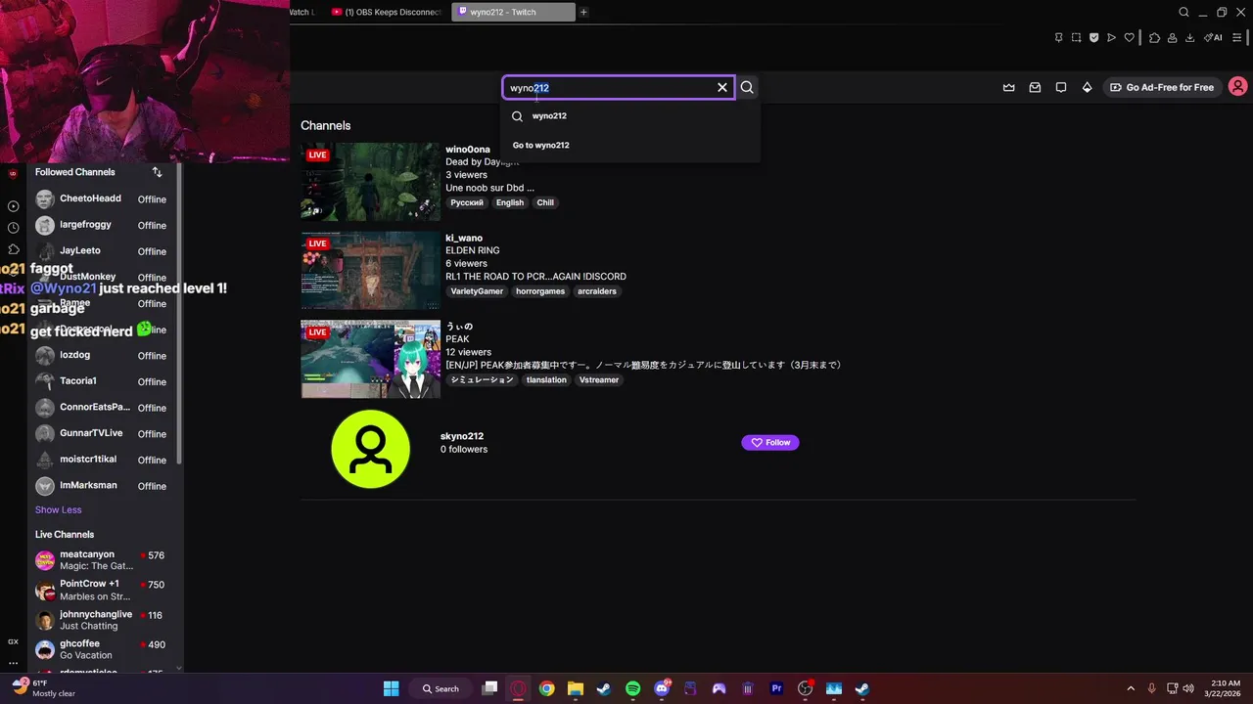
Task: Open ghcoffee live channel
Action: tap(101, 649)
